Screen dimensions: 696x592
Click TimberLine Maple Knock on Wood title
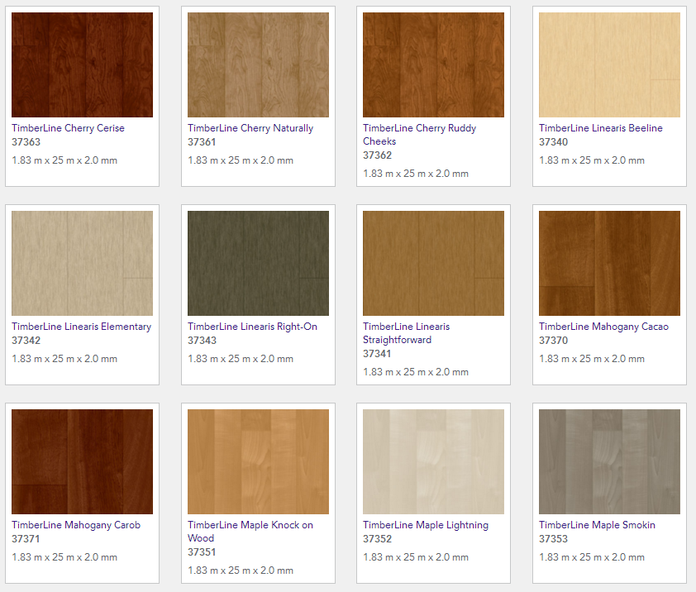coord(250,525)
